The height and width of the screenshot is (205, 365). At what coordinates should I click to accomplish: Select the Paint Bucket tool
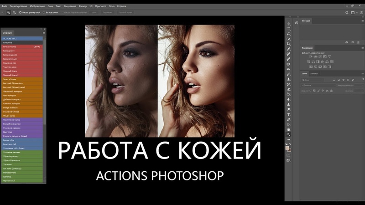click(x=288, y=94)
